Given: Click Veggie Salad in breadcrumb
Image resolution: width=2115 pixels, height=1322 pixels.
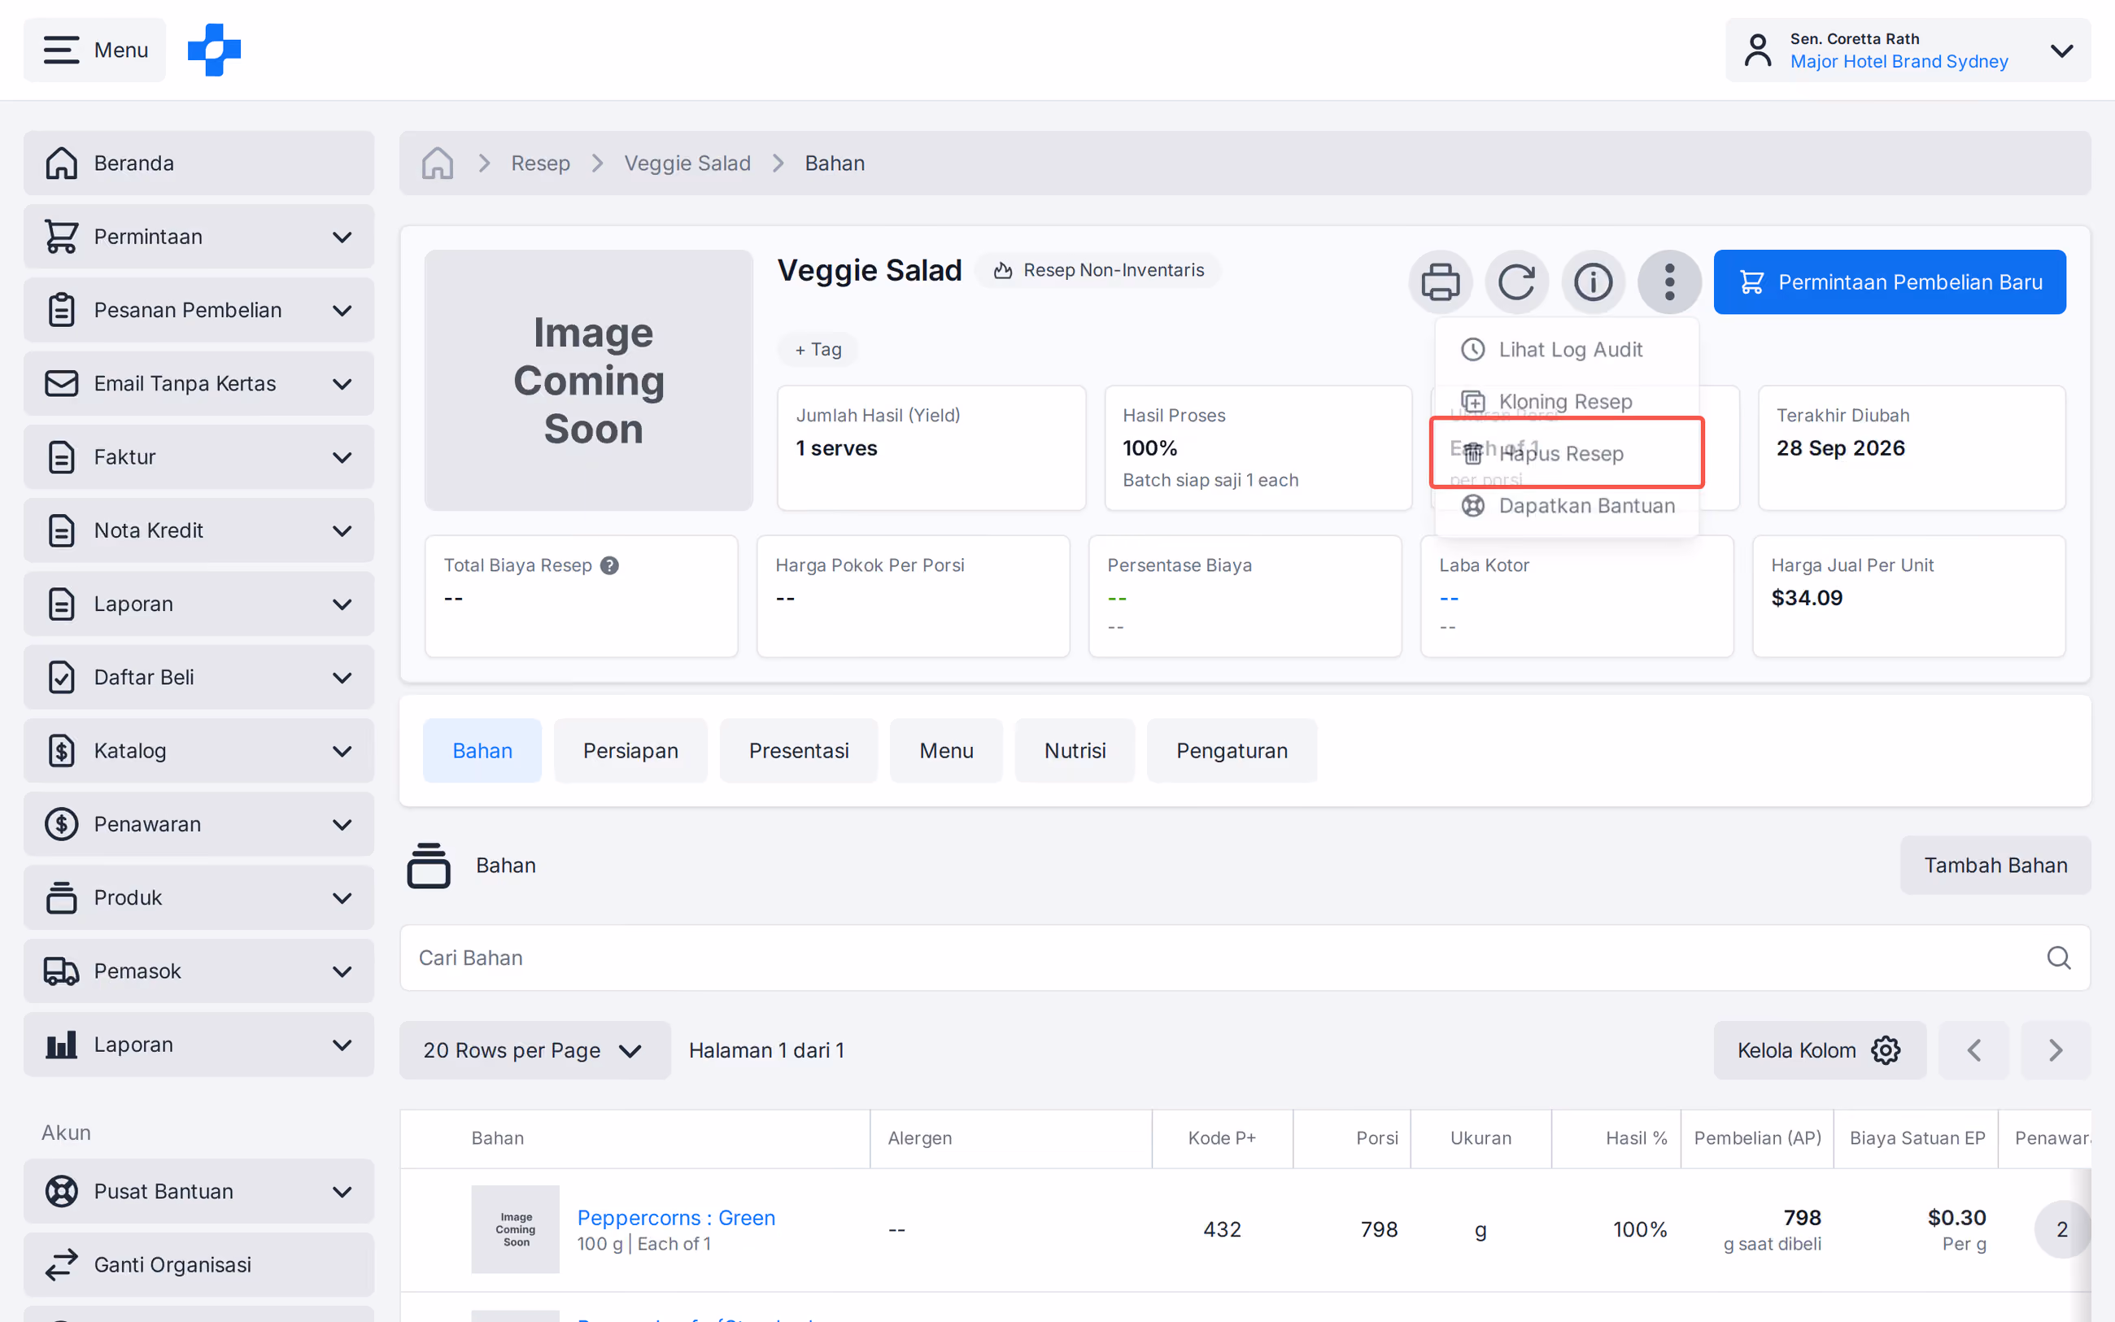Looking at the screenshot, I should 687,163.
